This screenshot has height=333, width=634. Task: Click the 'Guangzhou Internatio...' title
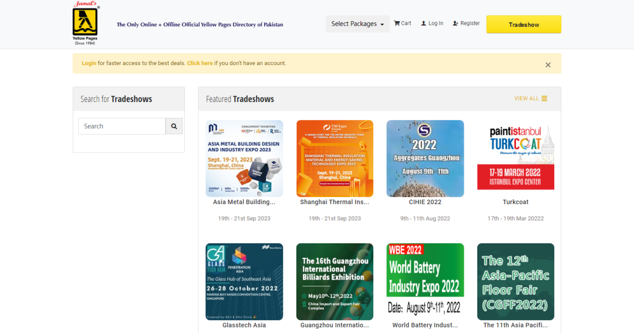pyautogui.click(x=335, y=325)
